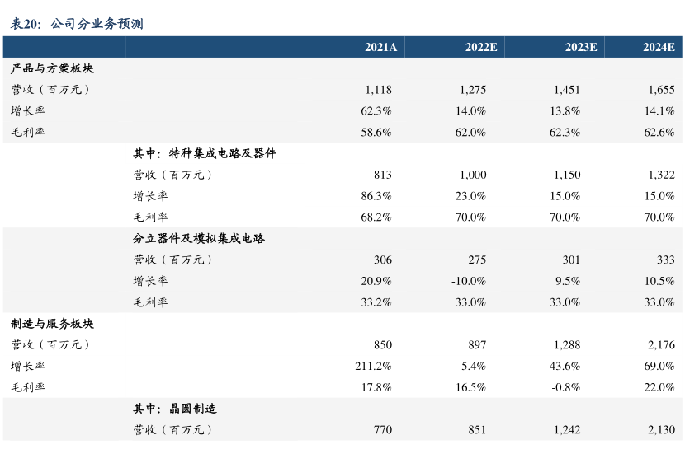
Task: Select the revenue value 813
Action: tap(383, 175)
